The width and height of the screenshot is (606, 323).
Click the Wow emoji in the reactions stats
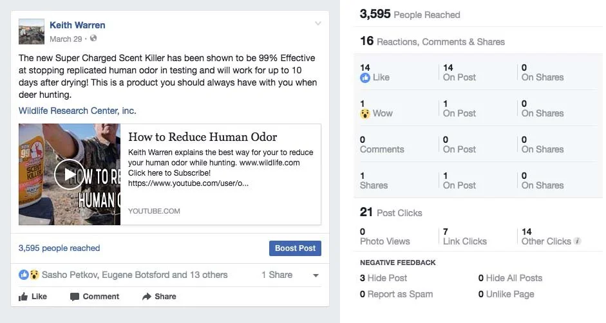click(x=365, y=114)
